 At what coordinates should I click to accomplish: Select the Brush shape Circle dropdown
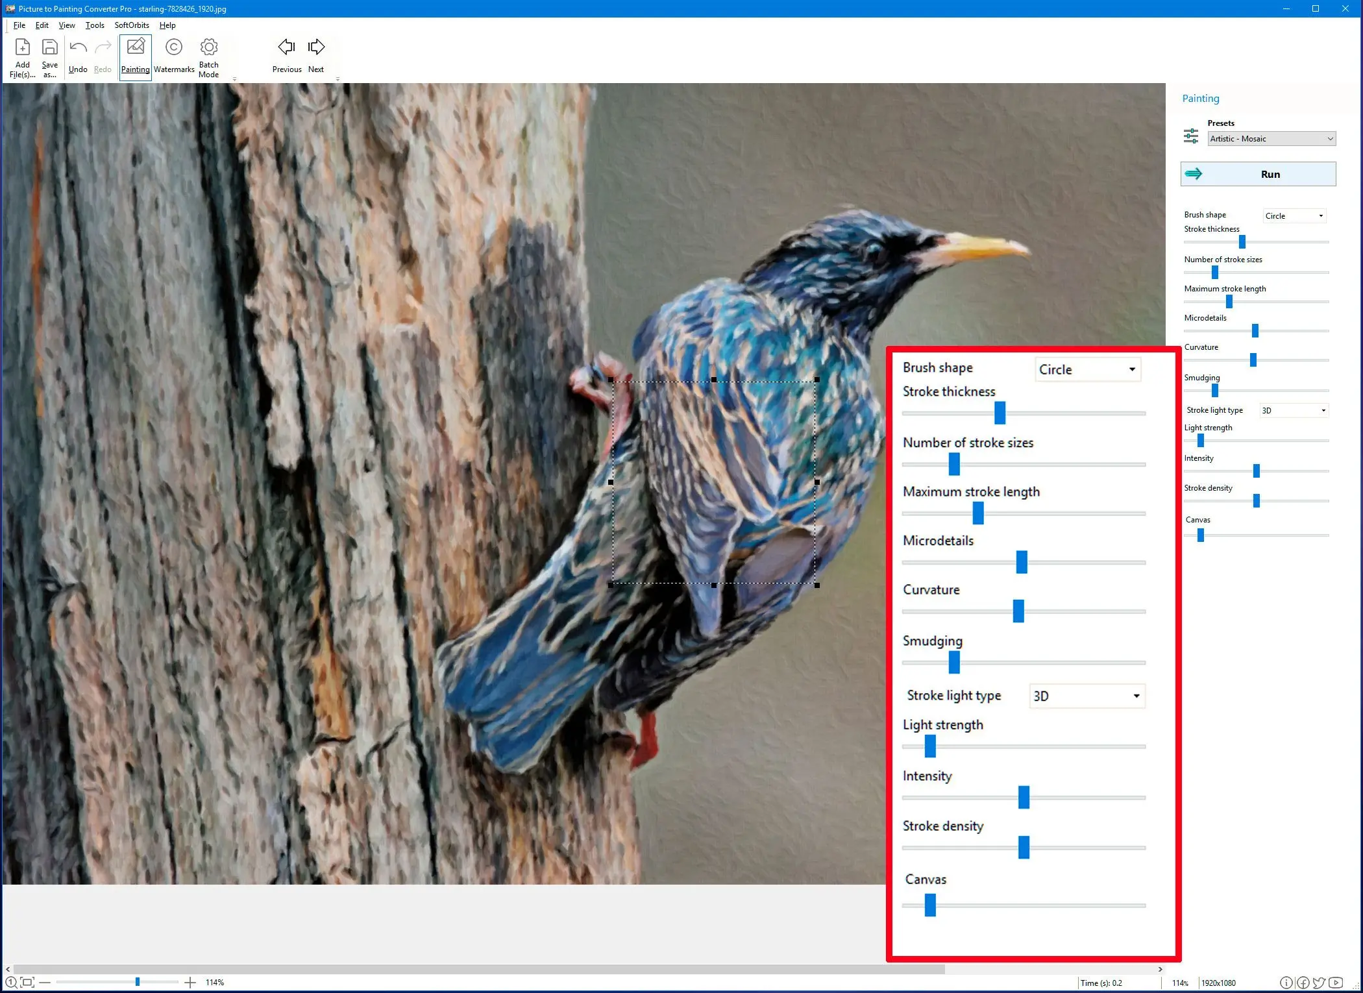(1085, 369)
